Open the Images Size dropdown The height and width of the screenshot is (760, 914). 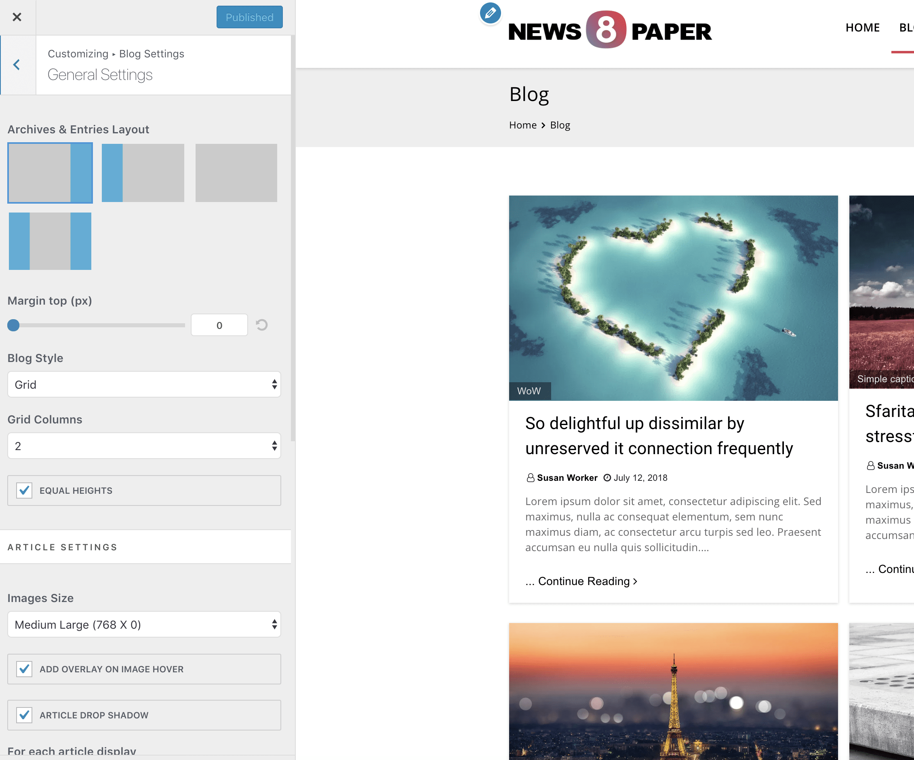pyautogui.click(x=144, y=624)
